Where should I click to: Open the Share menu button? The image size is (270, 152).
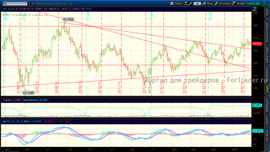[176, 4]
